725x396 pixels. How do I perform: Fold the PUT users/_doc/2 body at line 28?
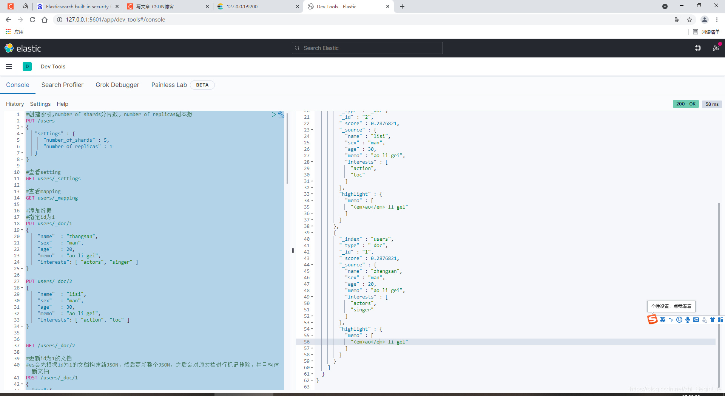click(22, 288)
